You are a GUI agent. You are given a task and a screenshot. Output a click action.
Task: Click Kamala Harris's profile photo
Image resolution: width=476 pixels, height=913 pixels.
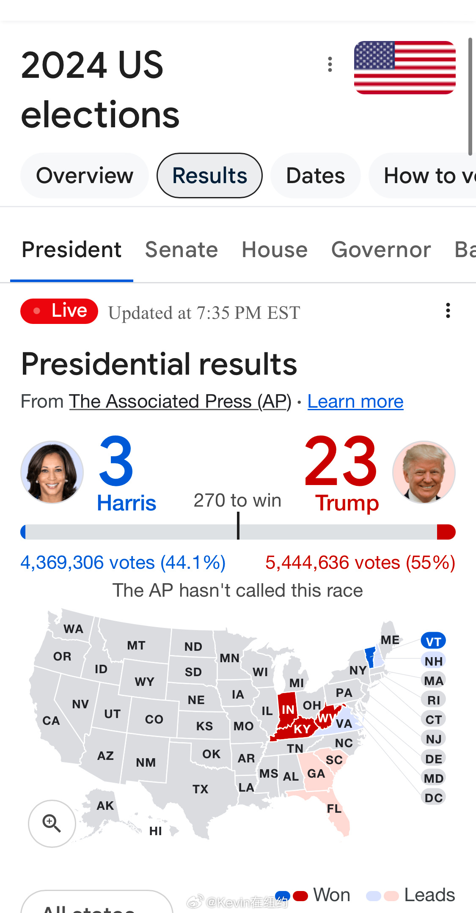click(x=52, y=472)
